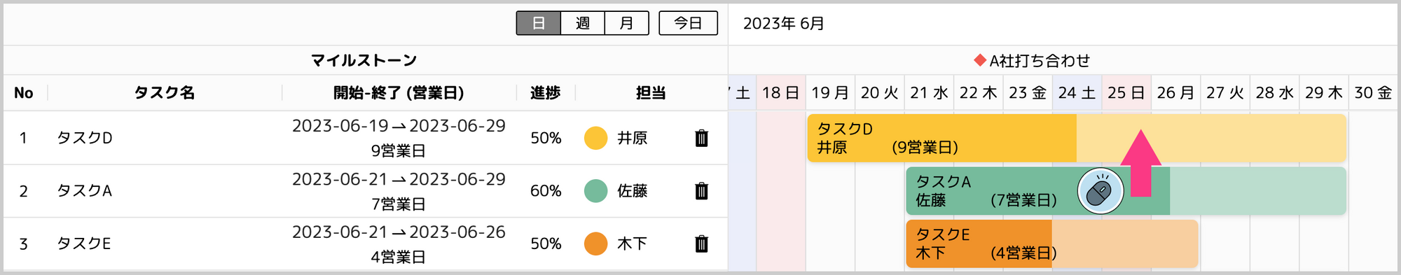The image size is (1401, 275).
Task: Click the タスク名 column header
Action: (x=165, y=93)
